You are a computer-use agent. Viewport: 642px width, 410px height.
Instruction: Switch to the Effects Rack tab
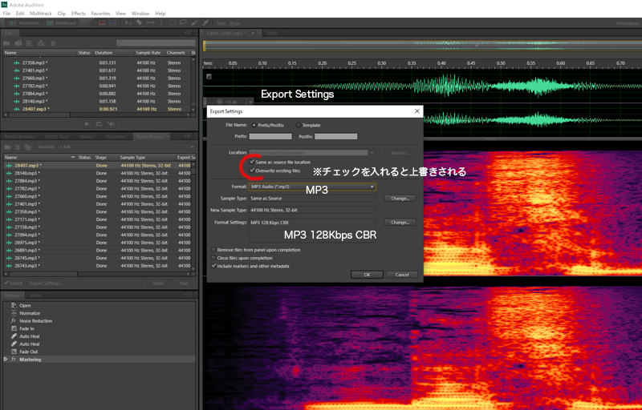tap(57, 136)
